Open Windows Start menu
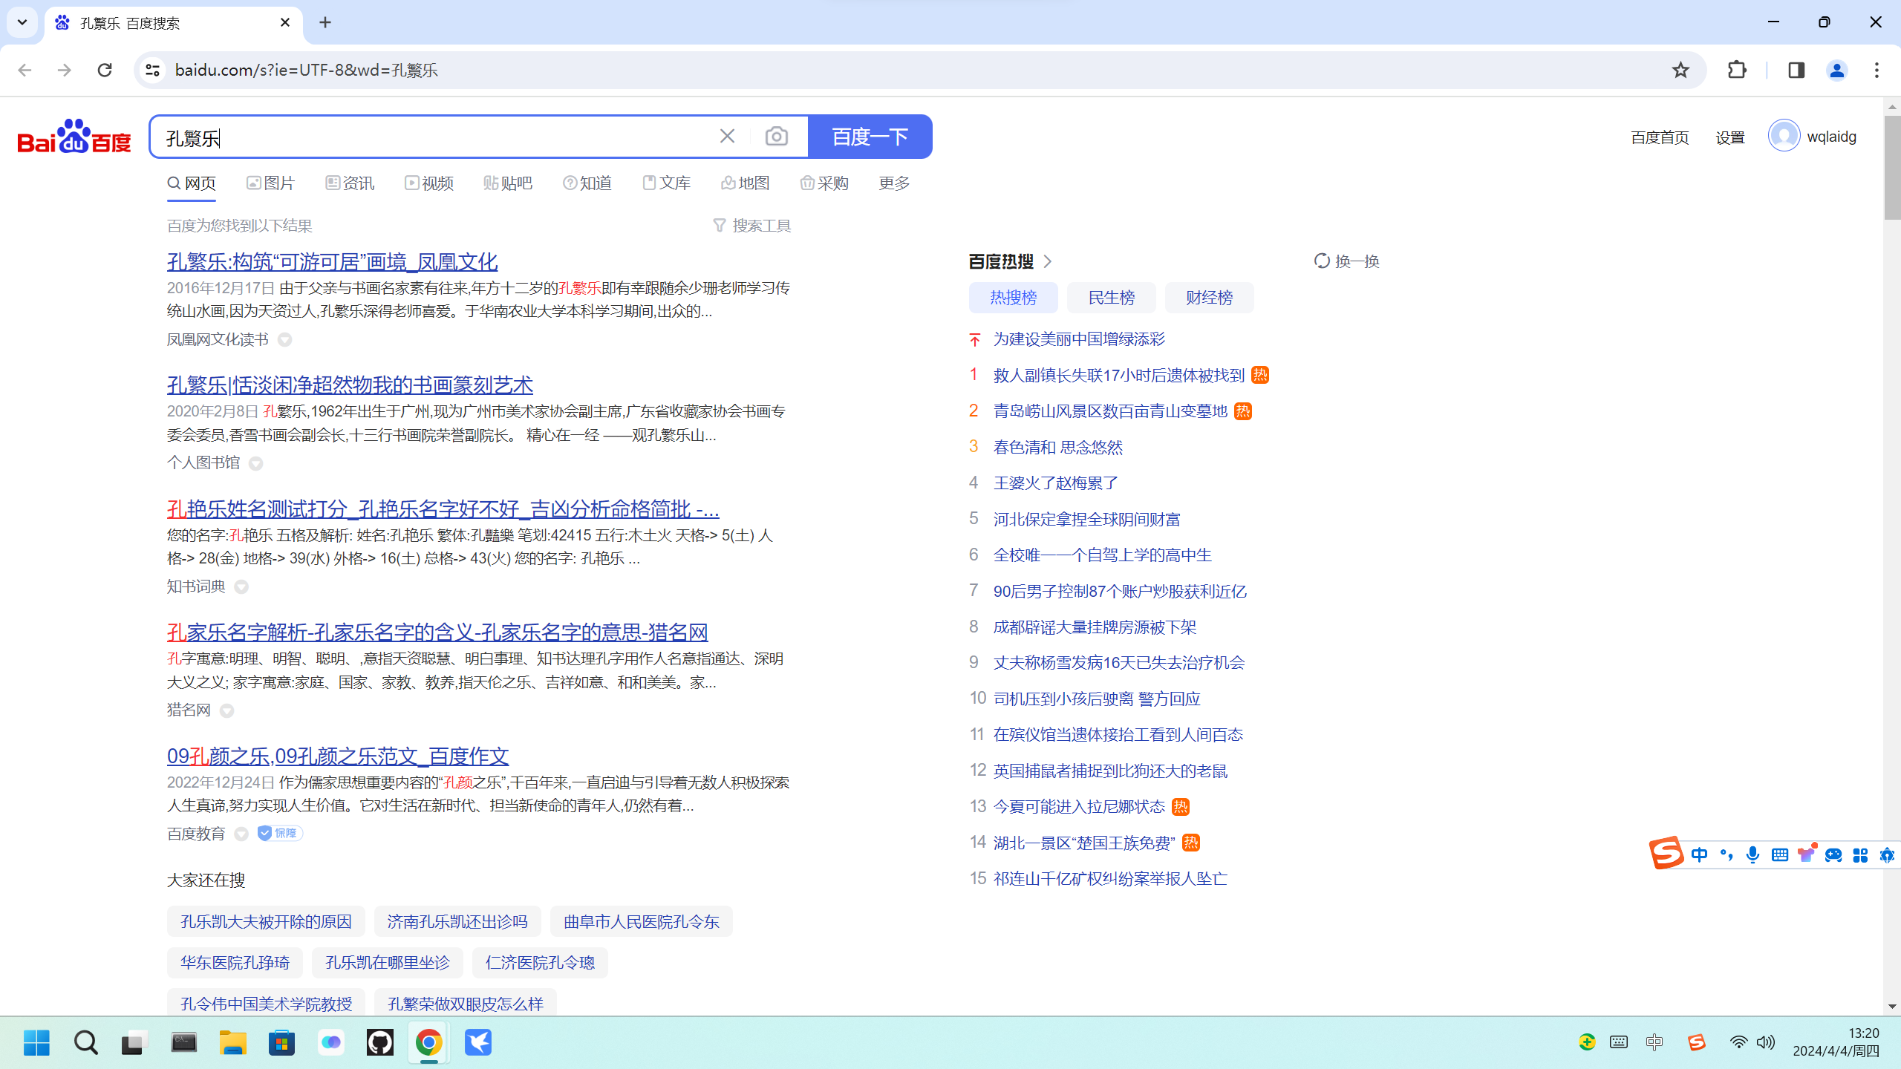Viewport: 1901px width, 1069px height. coord(36,1042)
